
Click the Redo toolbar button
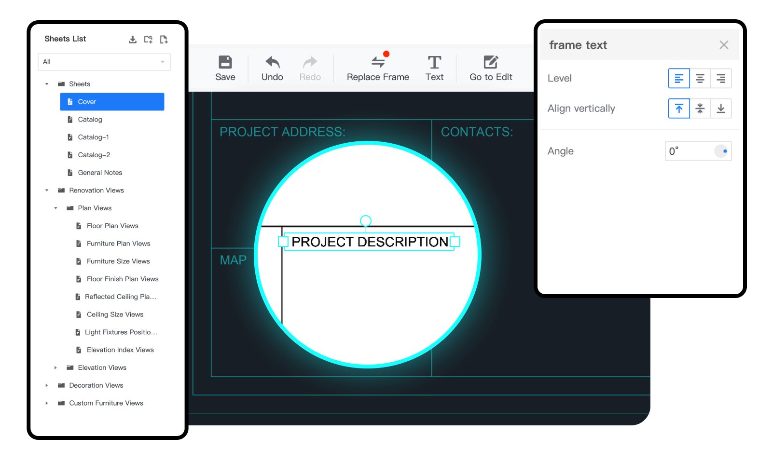point(310,68)
